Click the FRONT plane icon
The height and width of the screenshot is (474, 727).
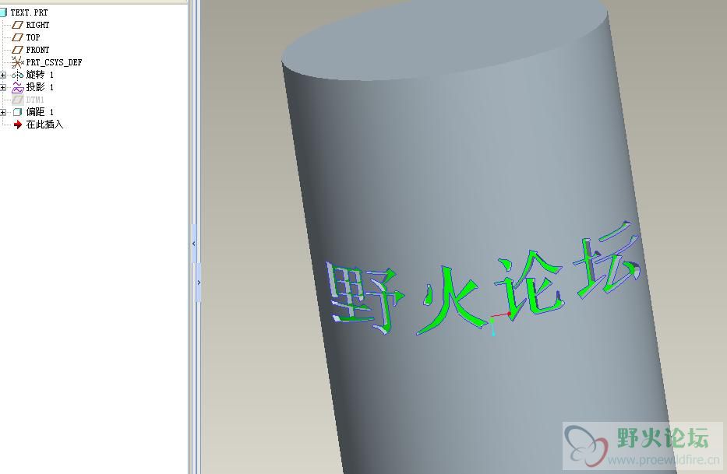[17, 50]
